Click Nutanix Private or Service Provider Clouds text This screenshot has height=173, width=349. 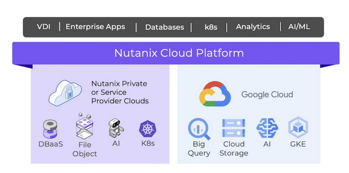click(x=120, y=92)
